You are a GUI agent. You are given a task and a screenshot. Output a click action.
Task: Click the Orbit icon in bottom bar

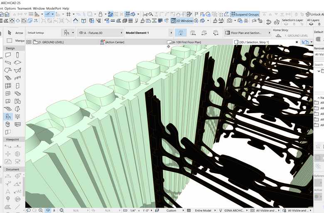(48, 210)
